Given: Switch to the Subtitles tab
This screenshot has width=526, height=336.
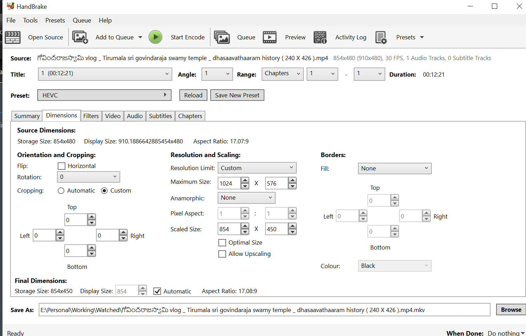Looking at the screenshot, I should pyautogui.click(x=160, y=116).
